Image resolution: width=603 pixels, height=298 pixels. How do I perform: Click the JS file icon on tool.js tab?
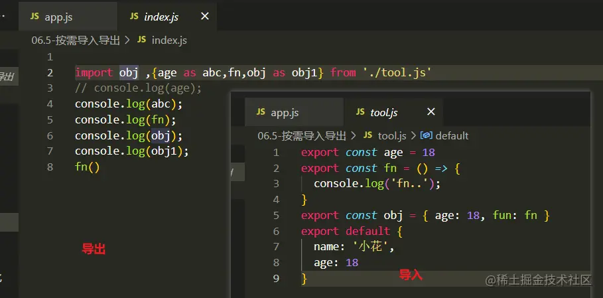[360, 112]
